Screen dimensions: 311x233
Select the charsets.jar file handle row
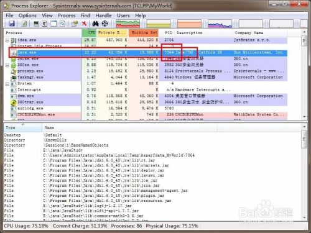[x=152, y=165]
